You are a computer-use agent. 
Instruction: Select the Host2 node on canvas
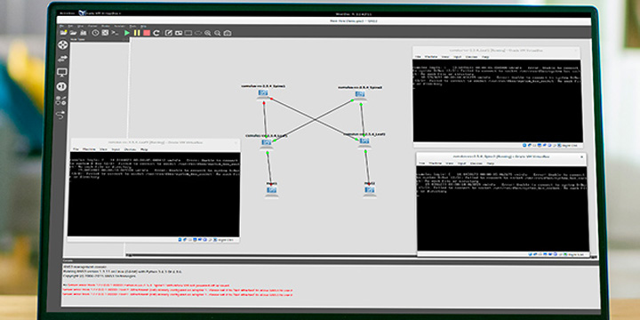pos(370,190)
